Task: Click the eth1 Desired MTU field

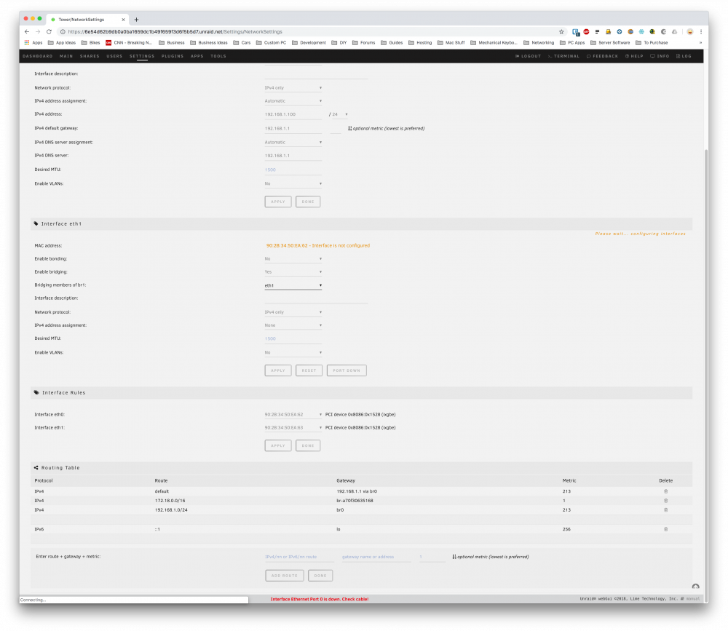Action: tap(293, 338)
